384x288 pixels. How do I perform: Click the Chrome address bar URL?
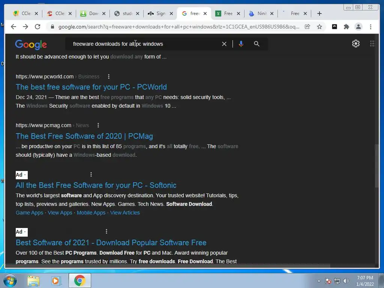pyautogui.click(x=179, y=27)
